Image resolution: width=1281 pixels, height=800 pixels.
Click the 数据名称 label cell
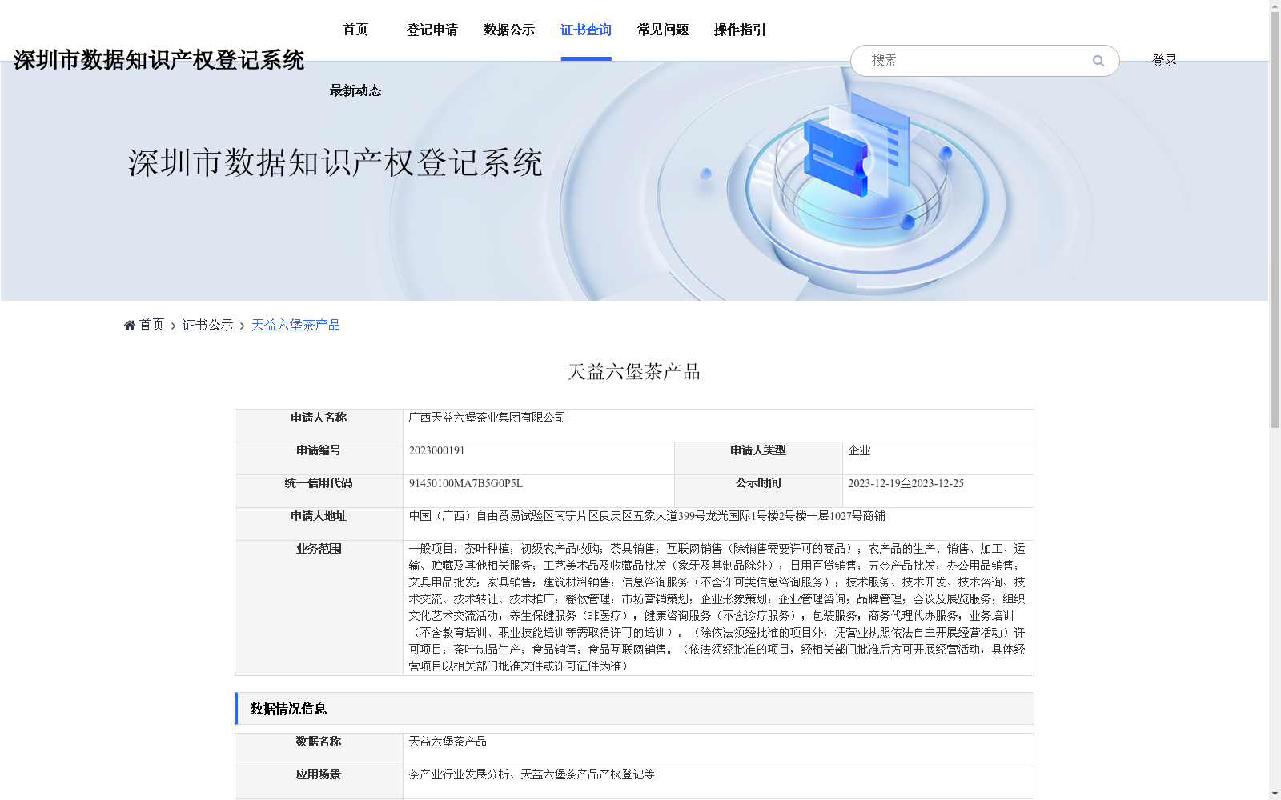(x=319, y=750)
